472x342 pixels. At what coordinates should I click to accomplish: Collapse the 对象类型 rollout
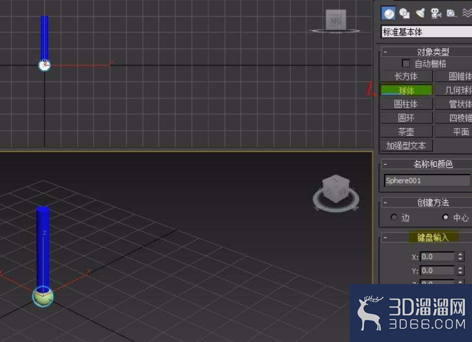pyautogui.click(x=385, y=52)
